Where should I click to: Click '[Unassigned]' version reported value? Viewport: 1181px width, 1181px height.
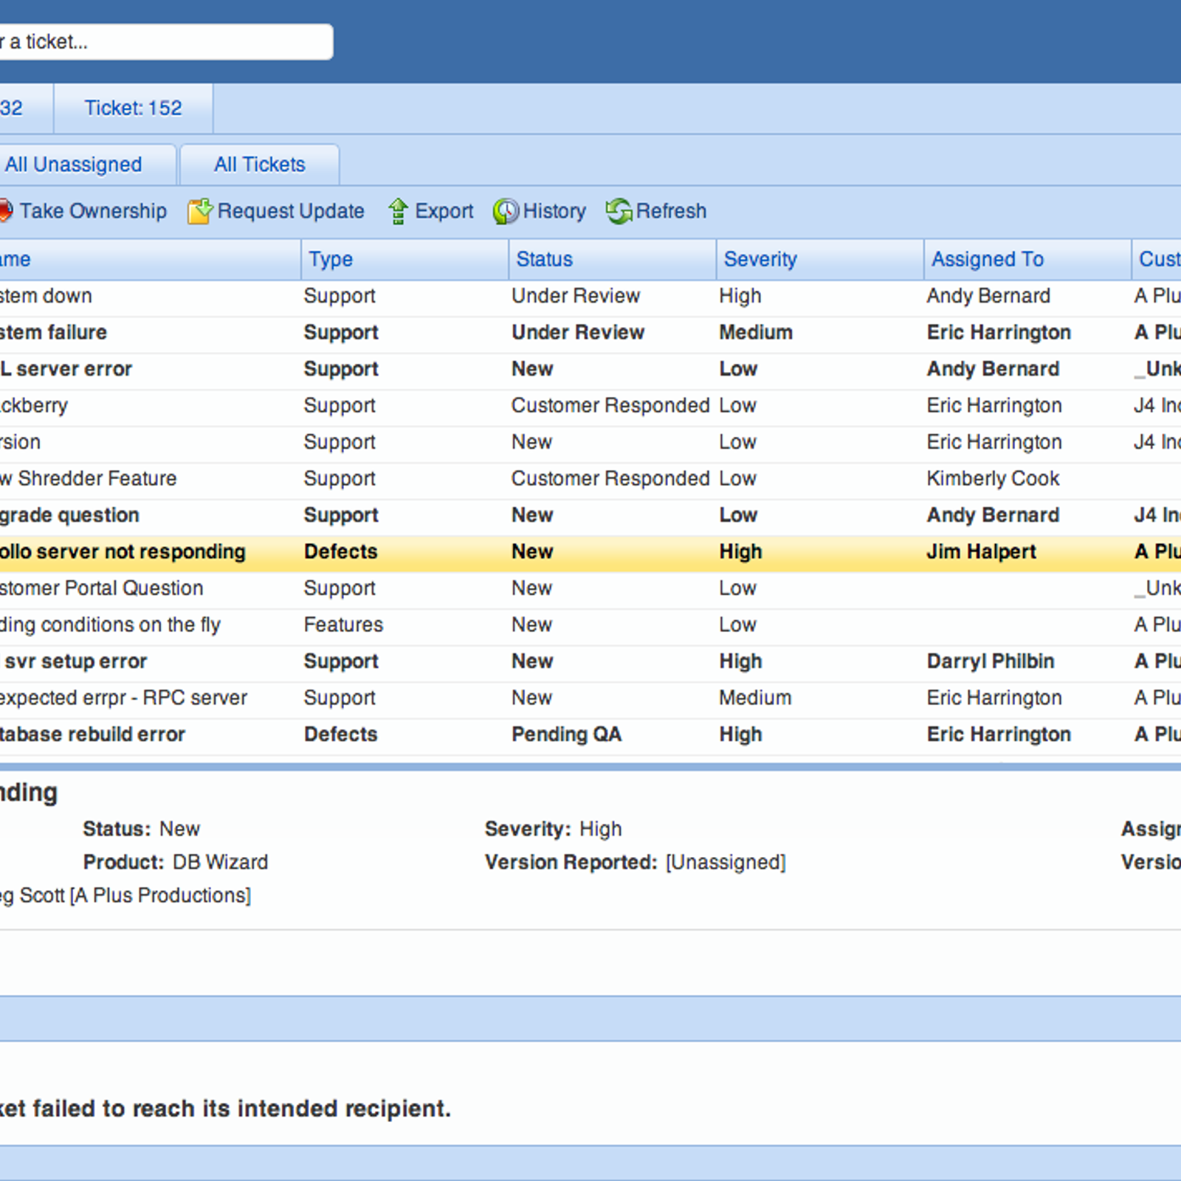pos(726,862)
